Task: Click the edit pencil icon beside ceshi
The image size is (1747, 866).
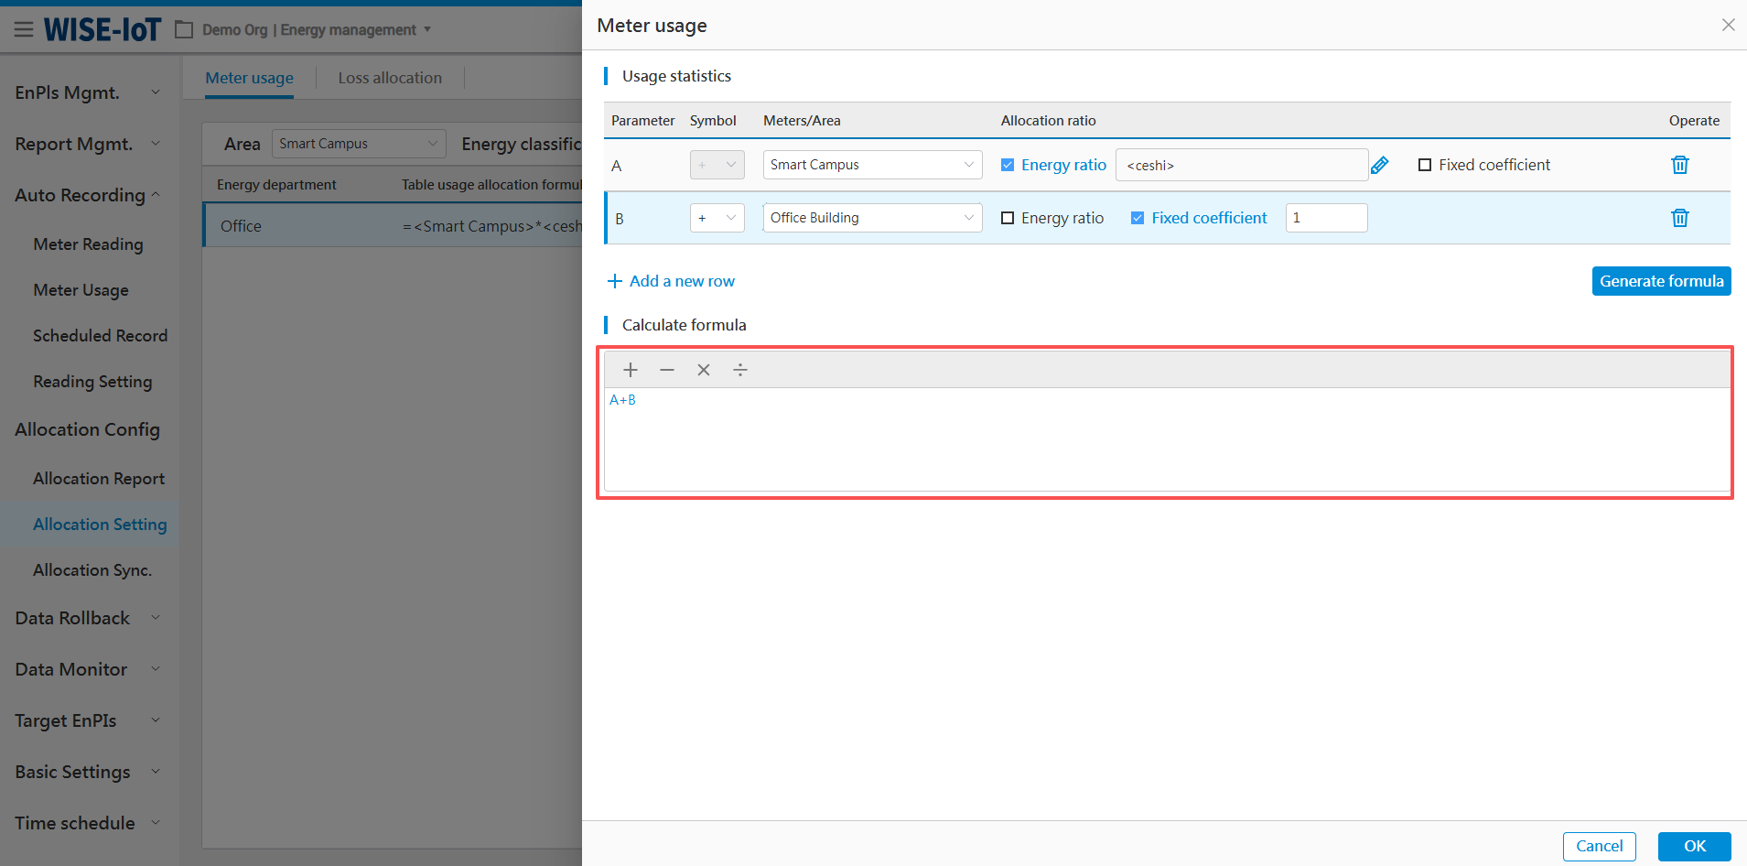Action: click(x=1379, y=165)
